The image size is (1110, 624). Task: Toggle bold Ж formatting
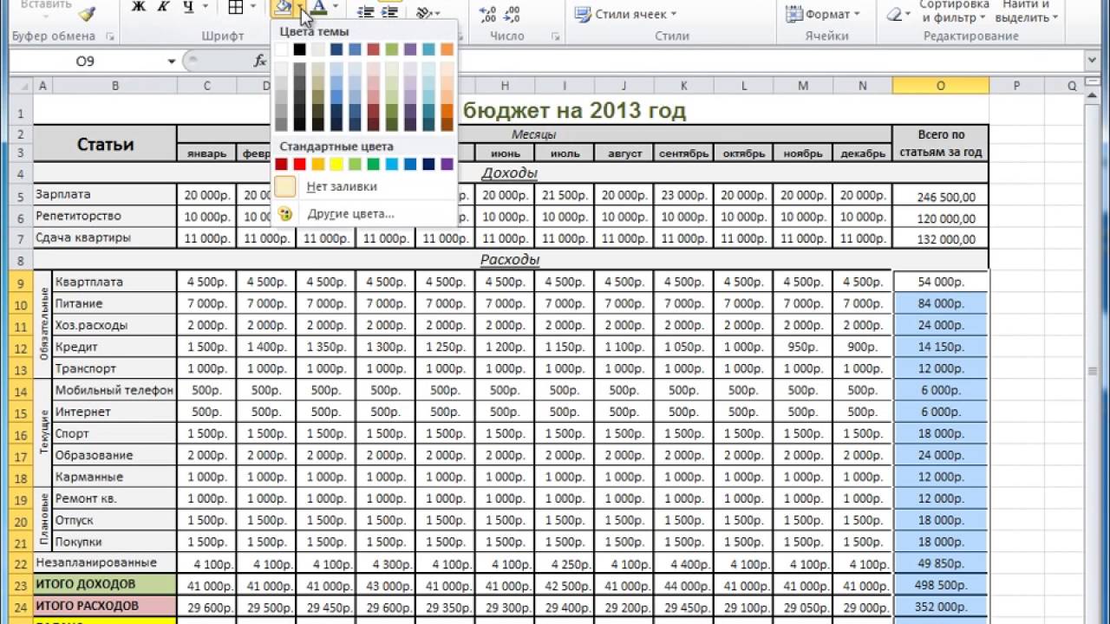click(139, 8)
